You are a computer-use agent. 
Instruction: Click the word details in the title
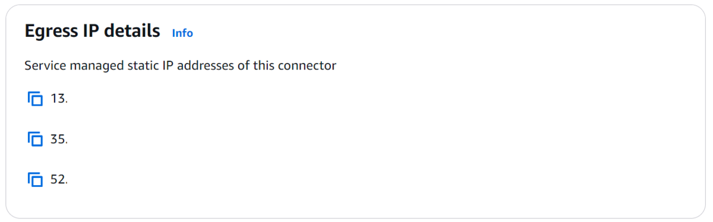coord(132,31)
